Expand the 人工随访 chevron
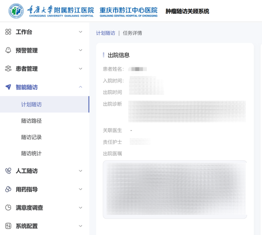 coord(80,171)
